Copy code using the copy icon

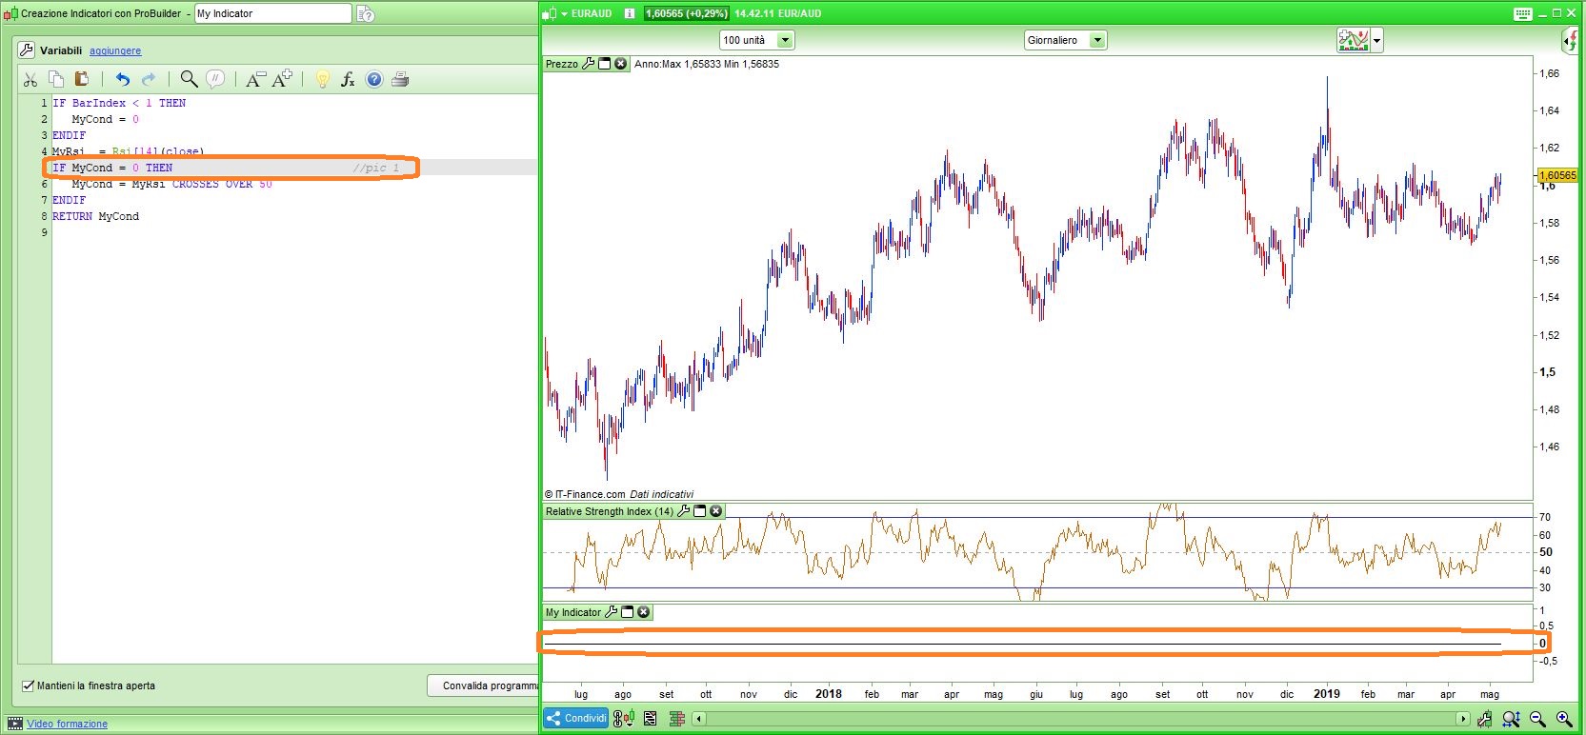pos(56,79)
